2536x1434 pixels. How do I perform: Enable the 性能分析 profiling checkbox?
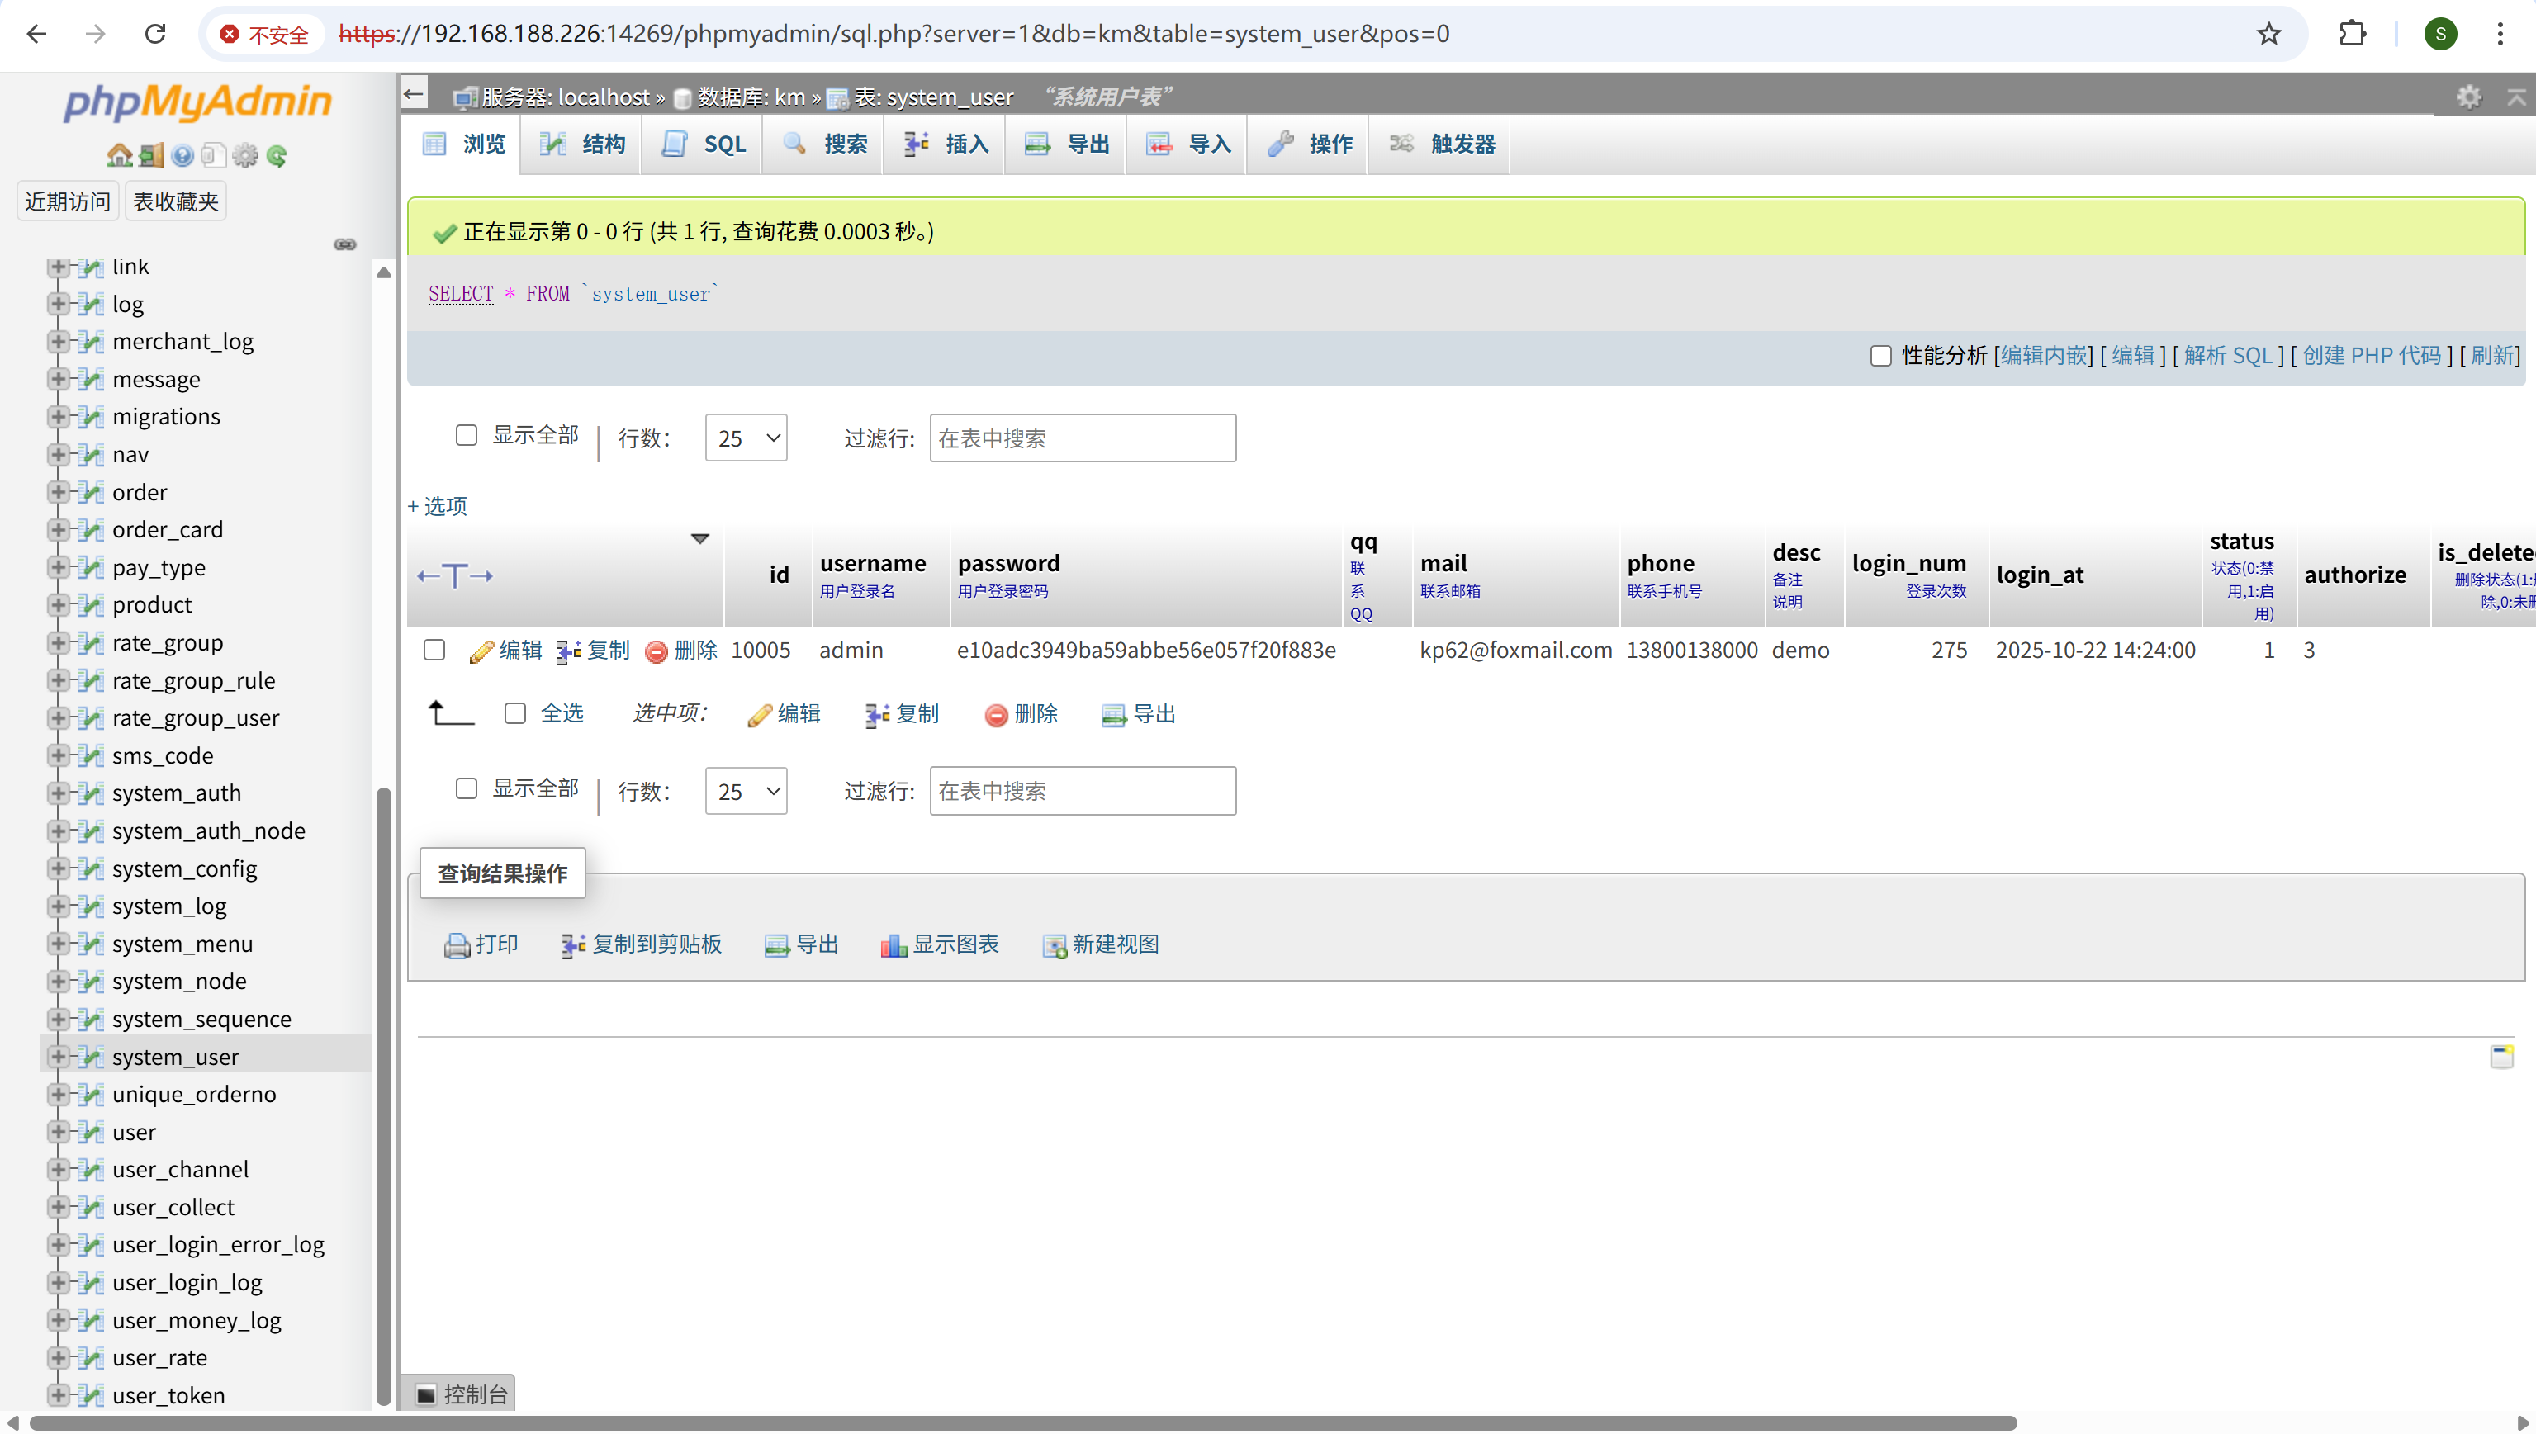click(x=1880, y=356)
